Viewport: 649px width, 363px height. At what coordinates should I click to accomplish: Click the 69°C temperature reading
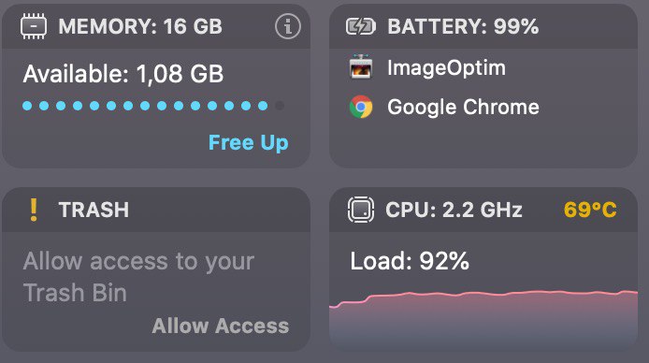590,210
